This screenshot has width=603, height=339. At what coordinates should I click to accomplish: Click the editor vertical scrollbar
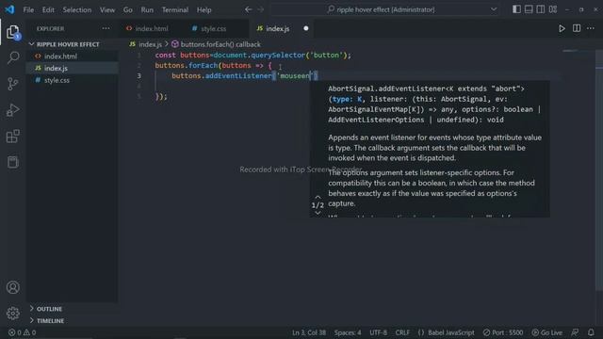coord(599,169)
